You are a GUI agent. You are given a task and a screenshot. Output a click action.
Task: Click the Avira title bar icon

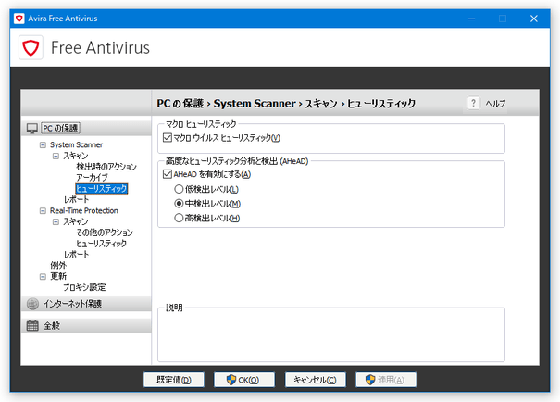click(x=19, y=19)
